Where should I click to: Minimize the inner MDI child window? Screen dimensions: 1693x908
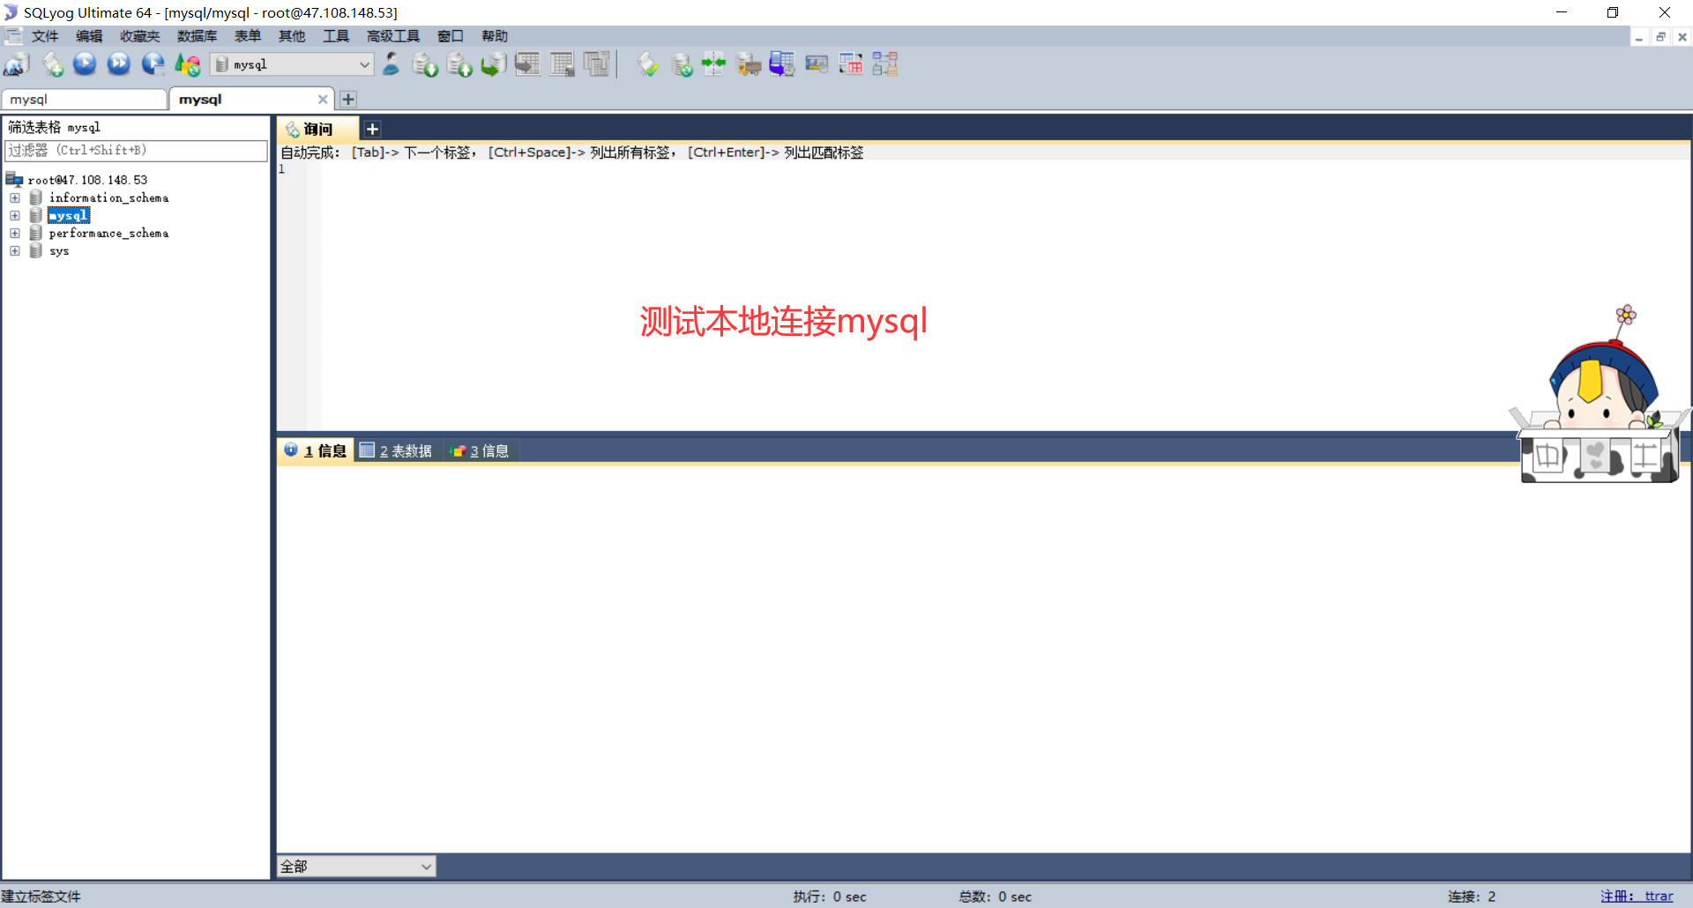(1638, 37)
